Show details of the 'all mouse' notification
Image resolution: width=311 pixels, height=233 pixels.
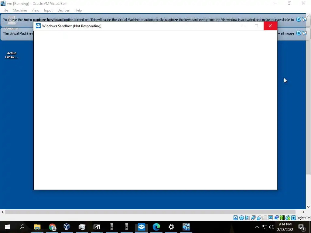click(x=304, y=33)
